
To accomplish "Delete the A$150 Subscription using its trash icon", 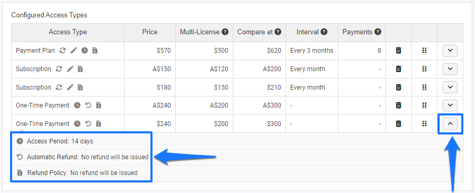I will [x=398, y=69].
